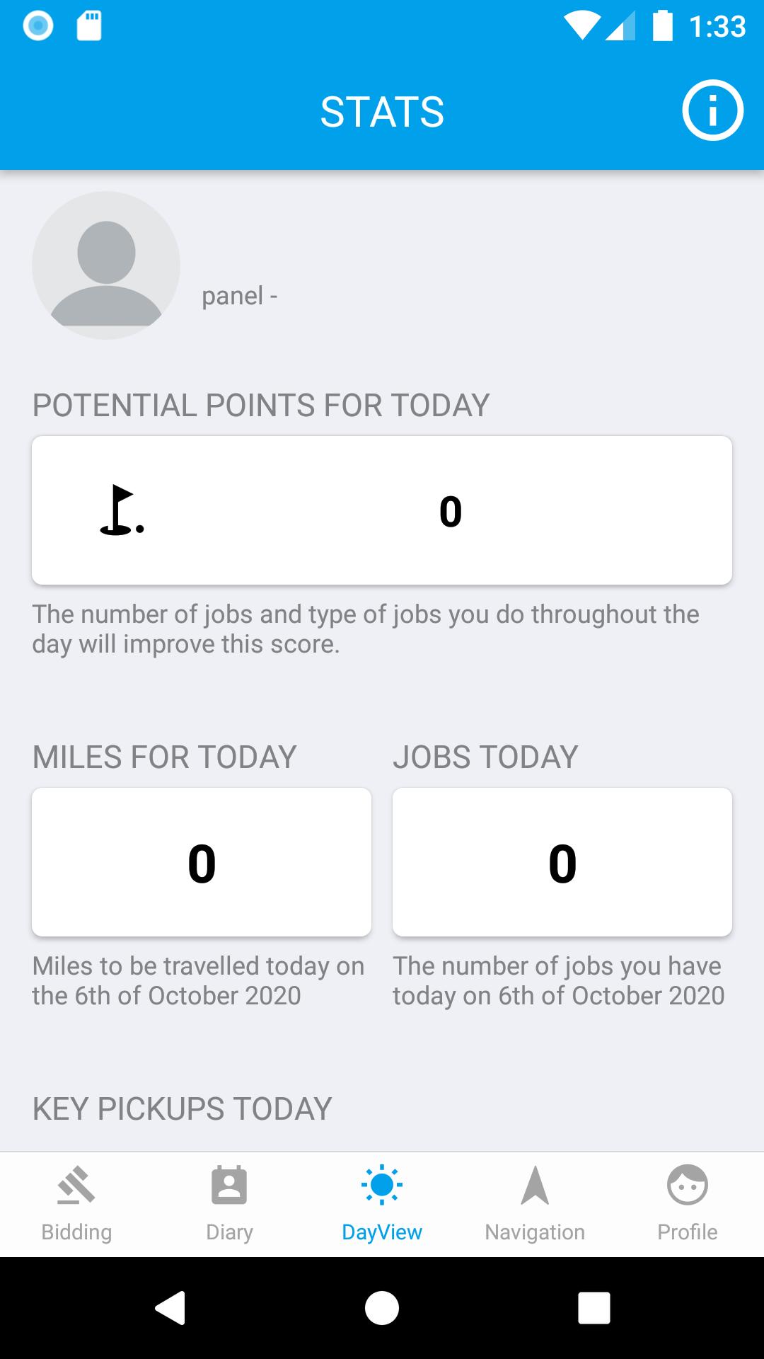Tap the 'panel -' username text
Image resolution: width=764 pixels, height=1359 pixels.
coord(239,296)
